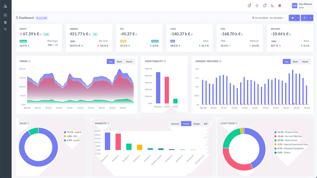Click the +12% profit change badge
The width and height of the screenshot is (317, 178).
coord(46,34)
